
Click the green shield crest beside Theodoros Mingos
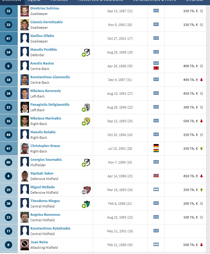pyautogui.click(x=87, y=204)
